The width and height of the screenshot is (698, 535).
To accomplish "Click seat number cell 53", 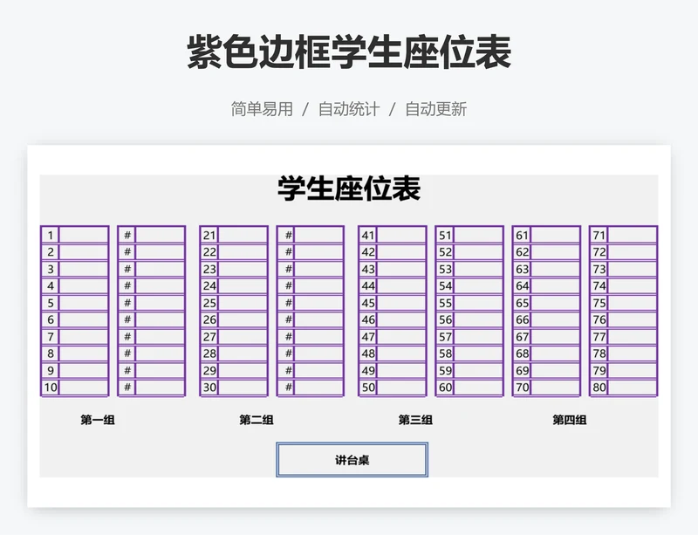I will pos(445,269).
